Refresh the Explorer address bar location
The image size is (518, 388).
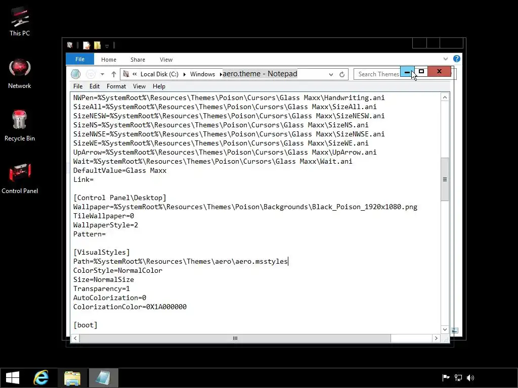[x=342, y=74]
